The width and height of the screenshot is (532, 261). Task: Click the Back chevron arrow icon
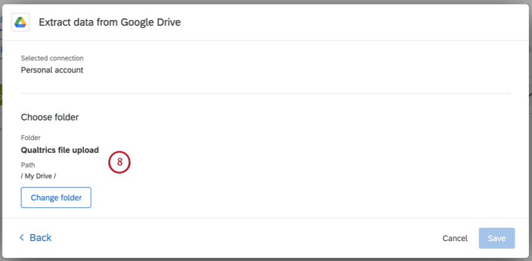[22, 238]
